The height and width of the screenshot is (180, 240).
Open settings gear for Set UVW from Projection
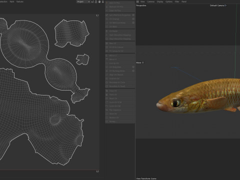tap(133, 15)
